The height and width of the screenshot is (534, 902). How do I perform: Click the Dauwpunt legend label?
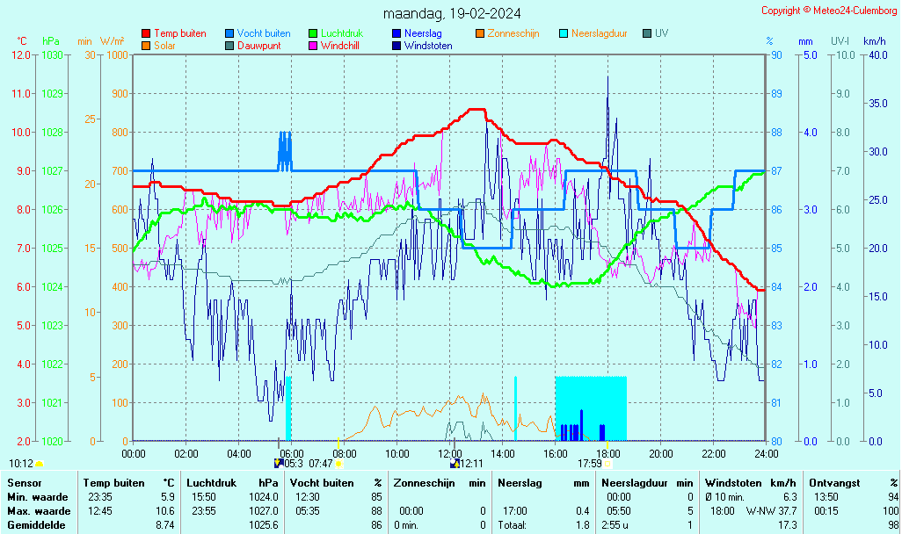click(x=258, y=45)
